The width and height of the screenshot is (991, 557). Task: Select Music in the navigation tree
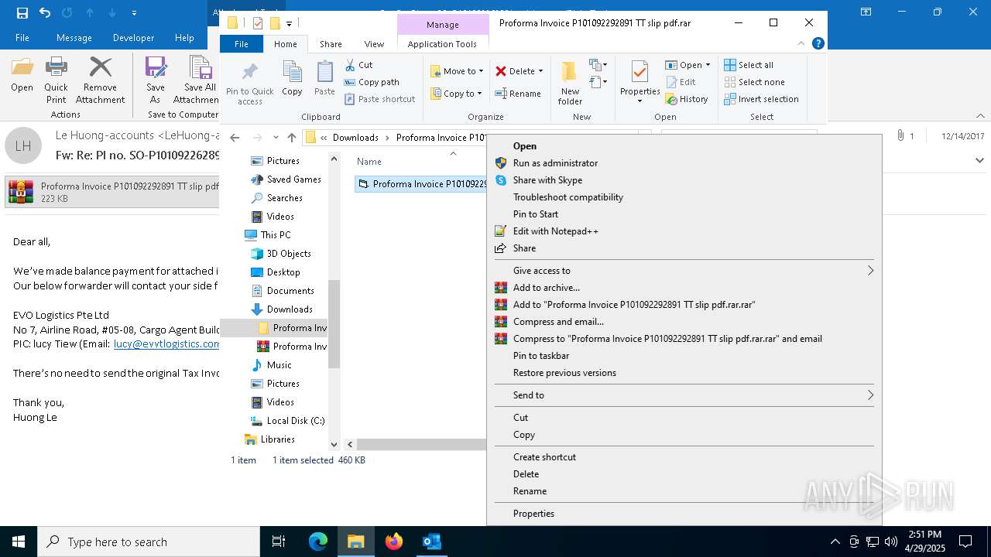point(271,365)
